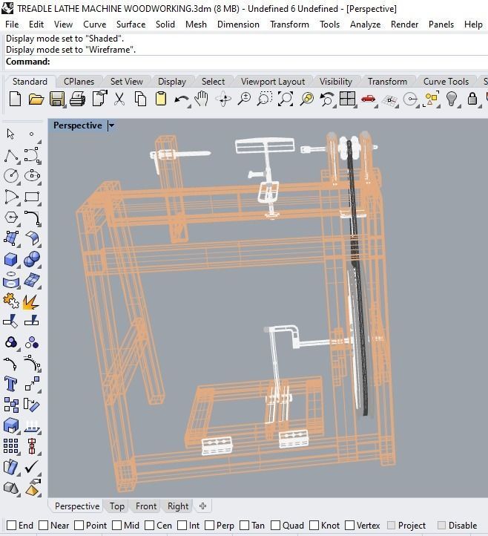Click the red car Render icon
Viewport: 488px width, 536px height.
point(368,99)
